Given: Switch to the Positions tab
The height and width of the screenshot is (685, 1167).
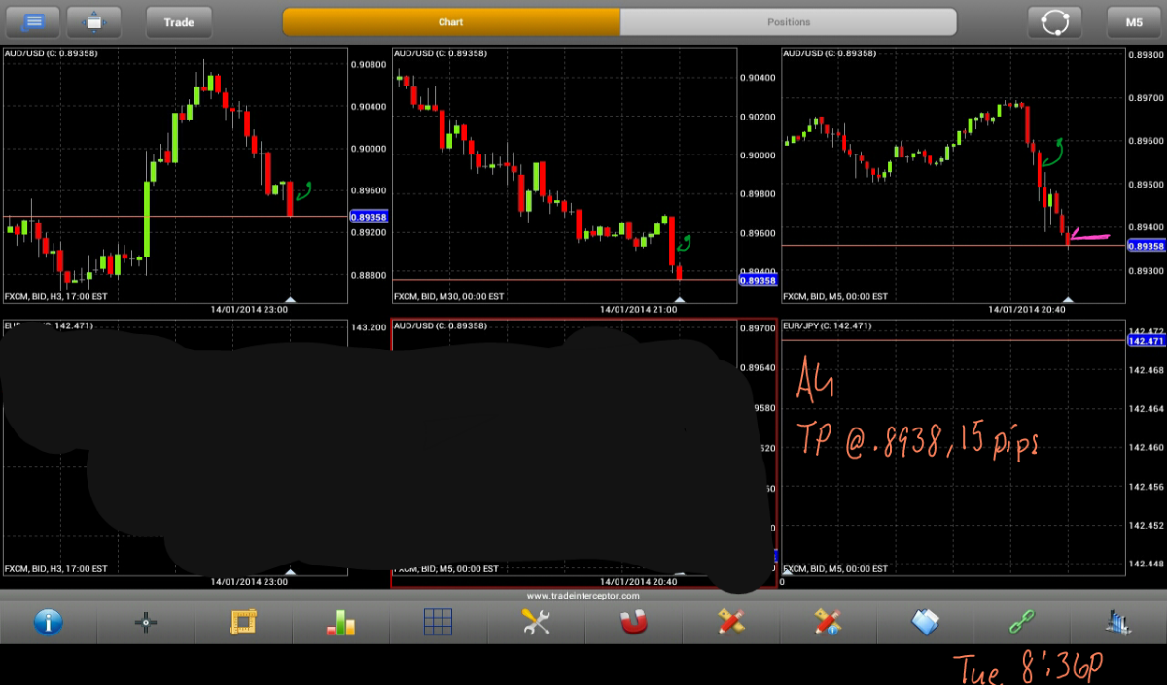Looking at the screenshot, I should click(789, 21).
